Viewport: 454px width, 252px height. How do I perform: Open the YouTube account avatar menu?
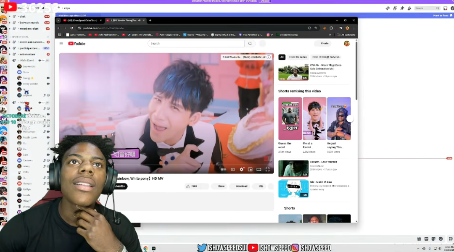click(346, 43)
